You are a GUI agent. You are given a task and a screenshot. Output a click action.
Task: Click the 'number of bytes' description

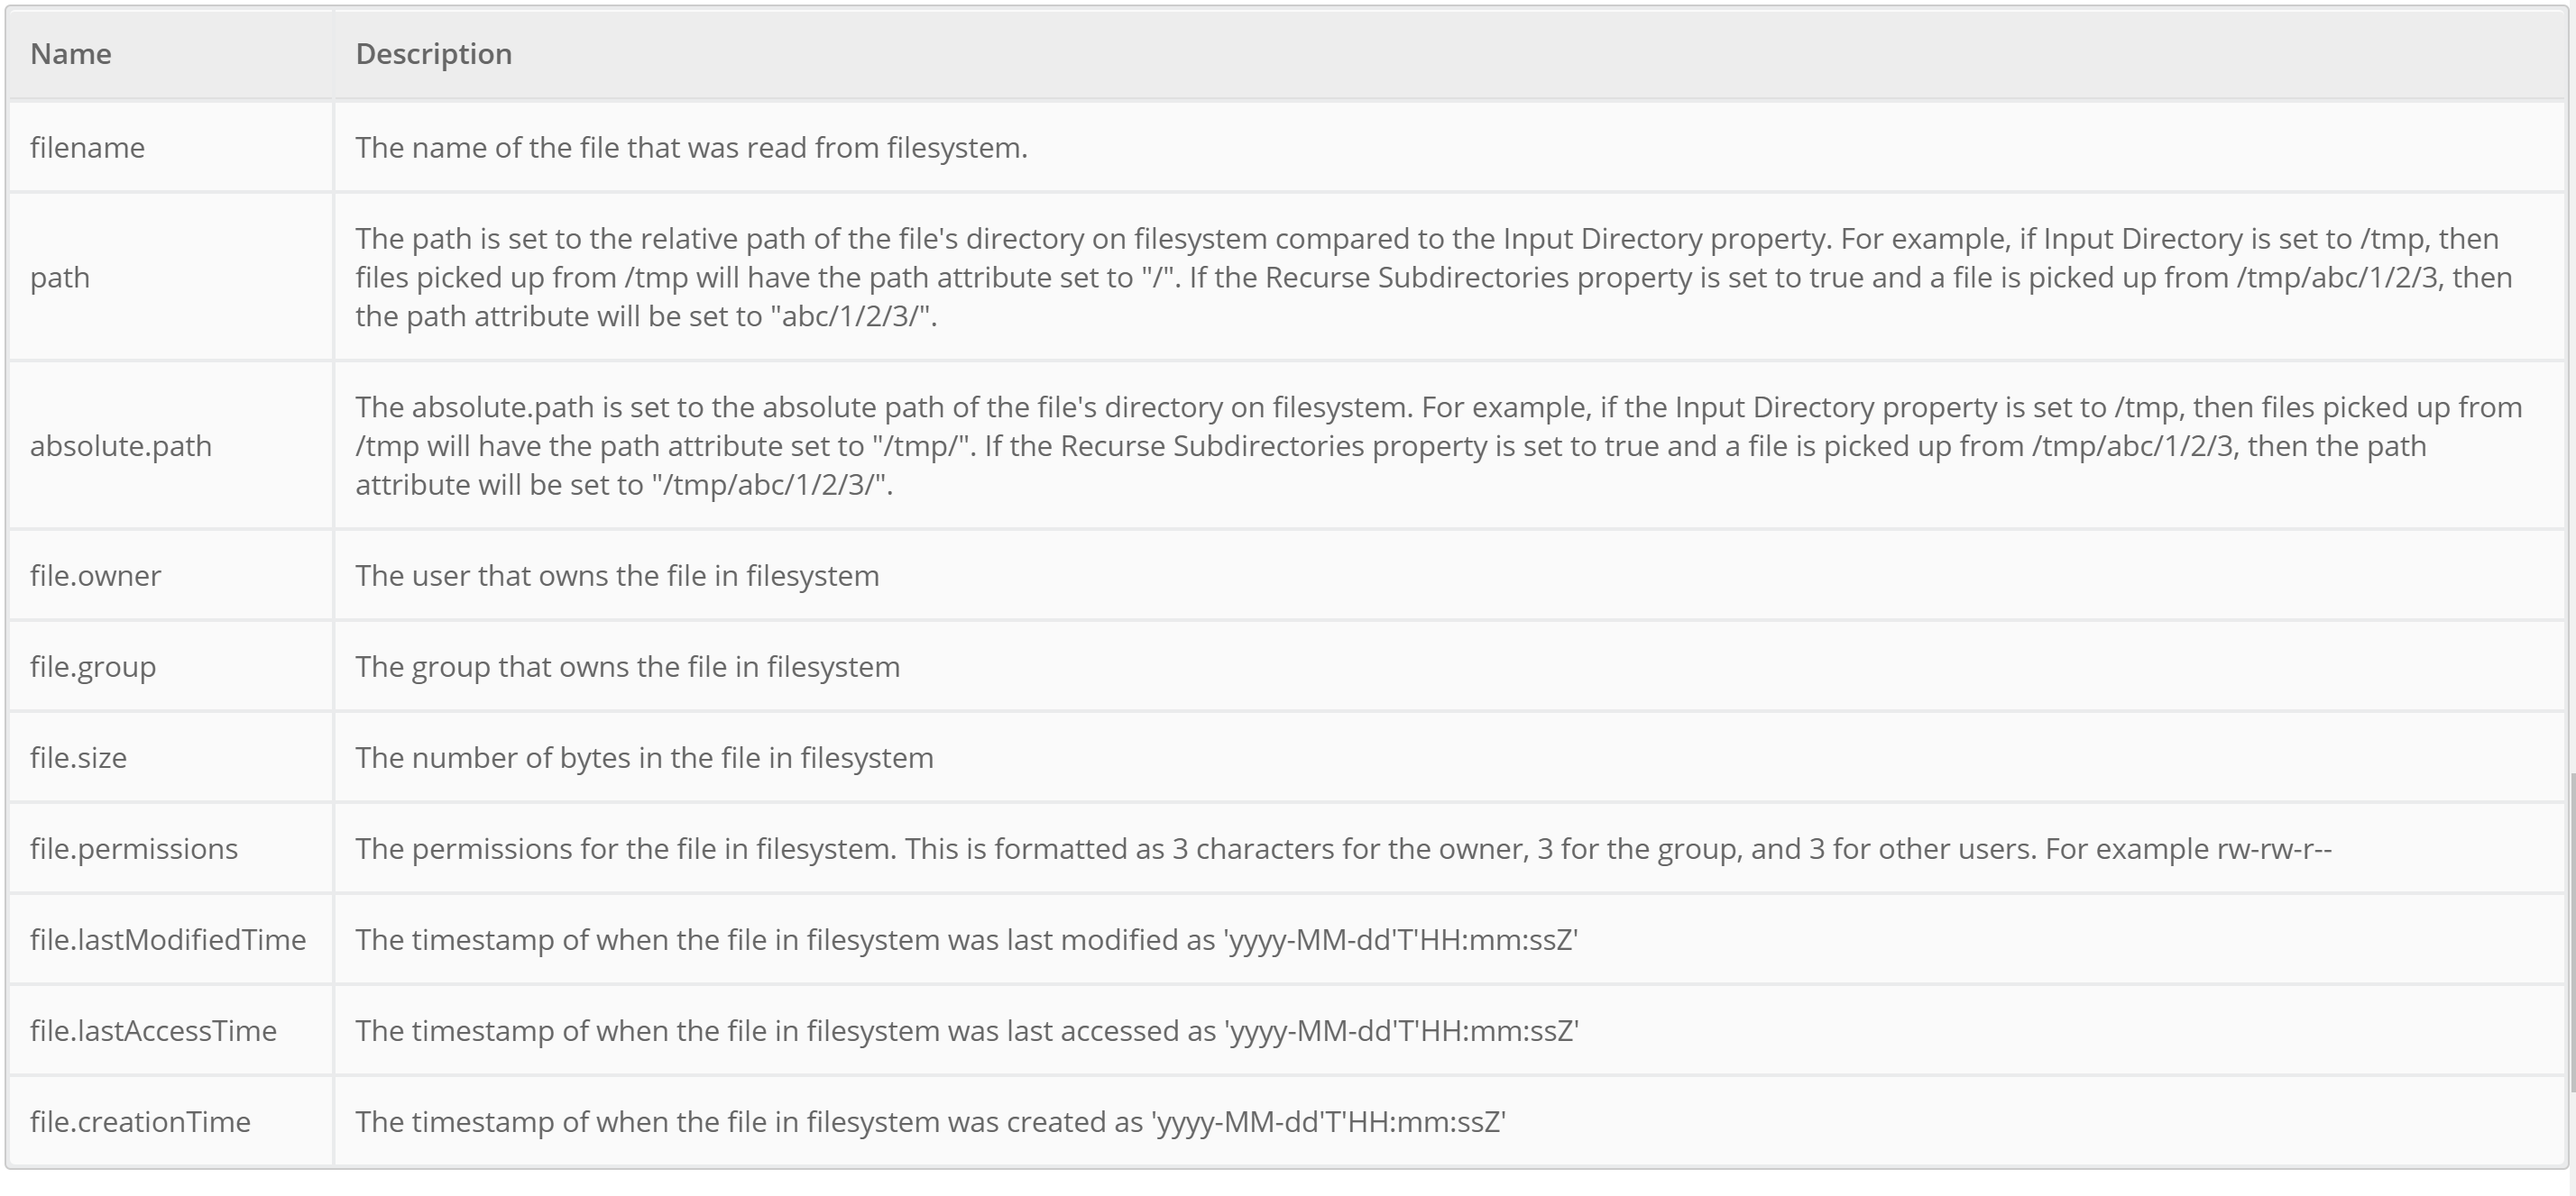[644, 757]
